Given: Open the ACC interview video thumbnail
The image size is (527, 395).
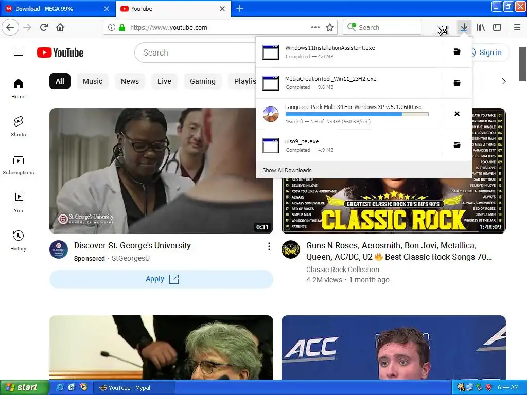Looking at the screenshot, I should tap(394, 347).
